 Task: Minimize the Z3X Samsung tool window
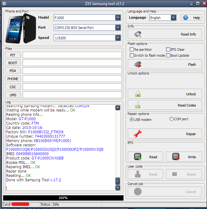click(191, 3)
